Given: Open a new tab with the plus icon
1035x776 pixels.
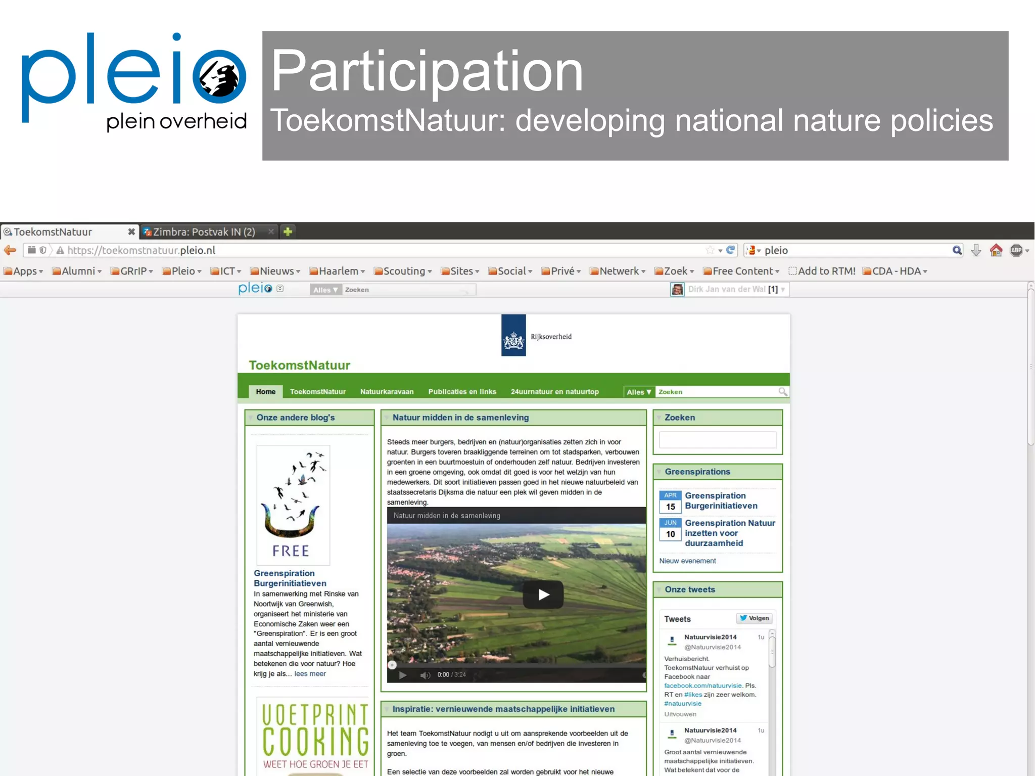Looking at the screenshot, I should click(288, 232).
